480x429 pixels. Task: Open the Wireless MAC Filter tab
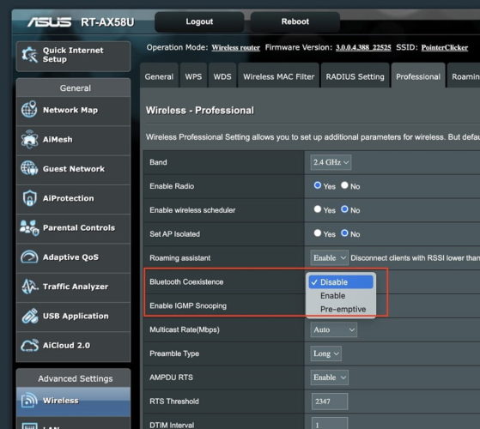[278, 76]
